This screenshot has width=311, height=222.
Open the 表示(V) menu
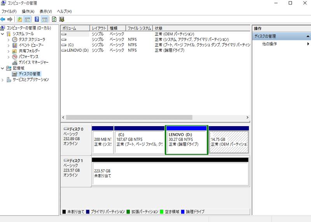(45, 12)
